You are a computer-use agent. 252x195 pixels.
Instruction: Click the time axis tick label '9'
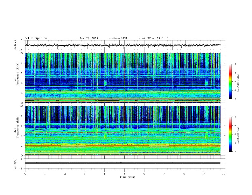[x=204, y=174]
